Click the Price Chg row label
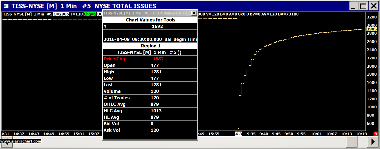 [x=114, y=59]
